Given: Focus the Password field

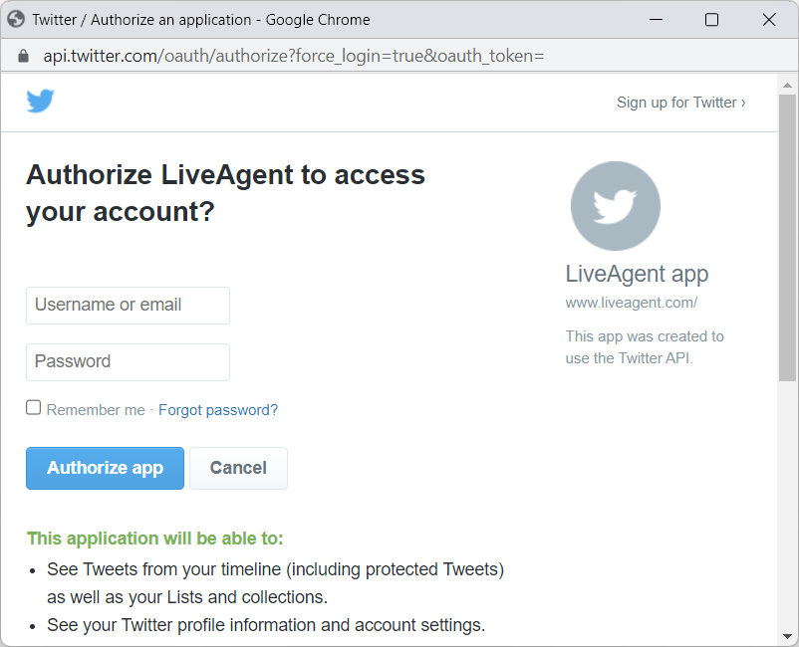Looking at the screenshot, I should [x=128, y=362].
